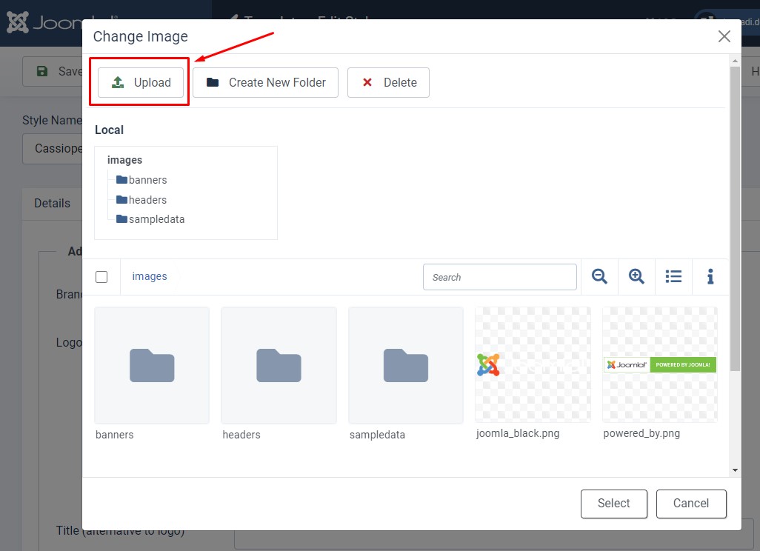Click the Upload button

pos(141,82)
